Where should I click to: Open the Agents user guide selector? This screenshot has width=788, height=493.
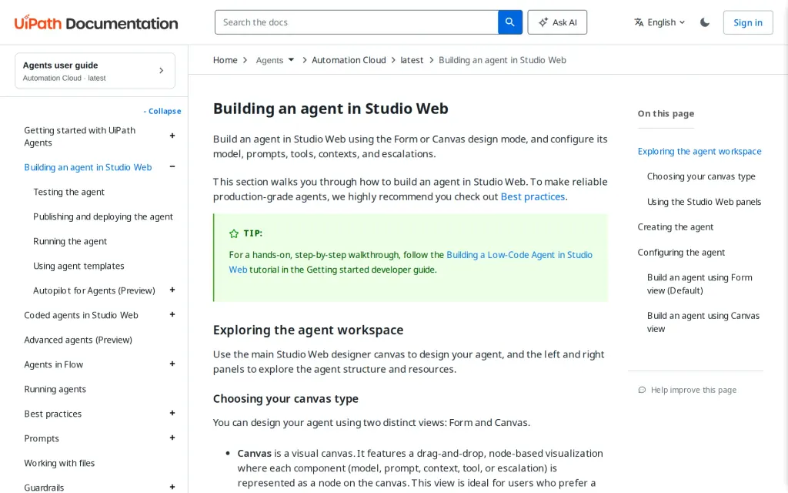(x=95, y=71)
